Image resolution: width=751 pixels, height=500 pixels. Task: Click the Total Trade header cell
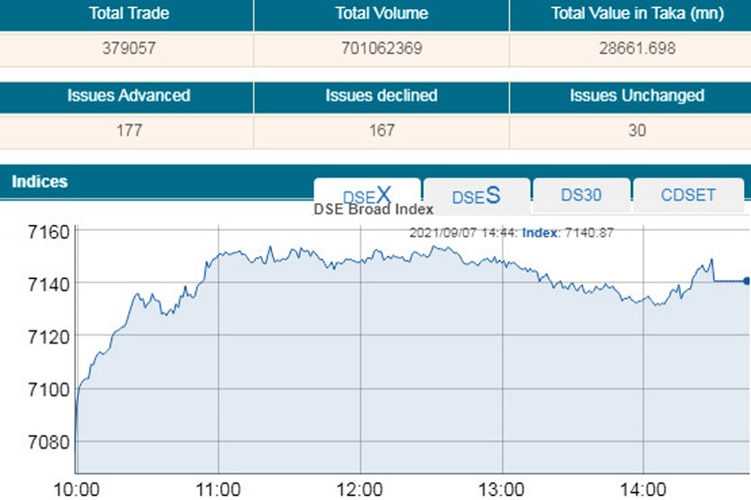pos(129,13)
